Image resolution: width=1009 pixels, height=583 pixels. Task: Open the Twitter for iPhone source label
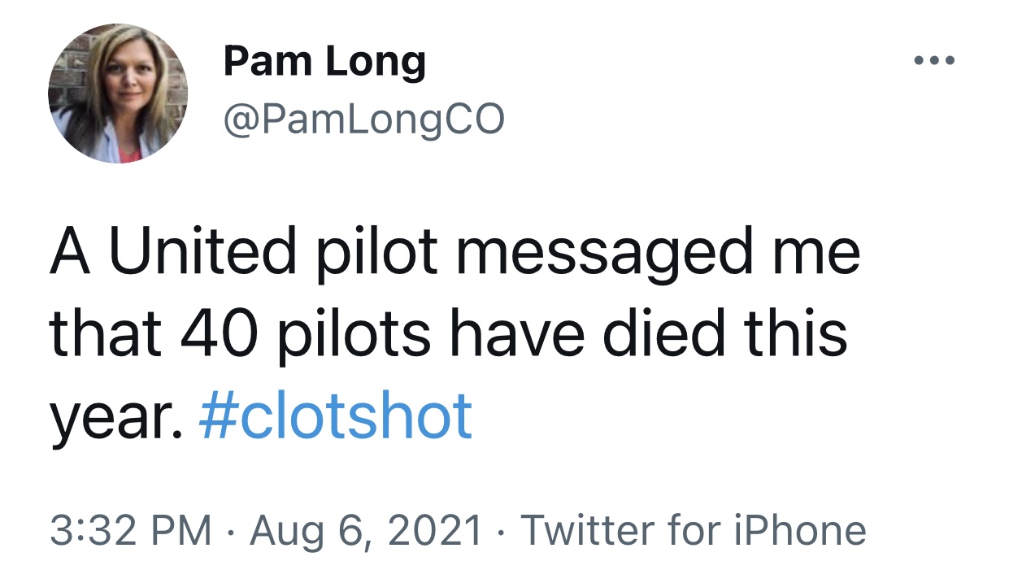click(x=694, y=530)
